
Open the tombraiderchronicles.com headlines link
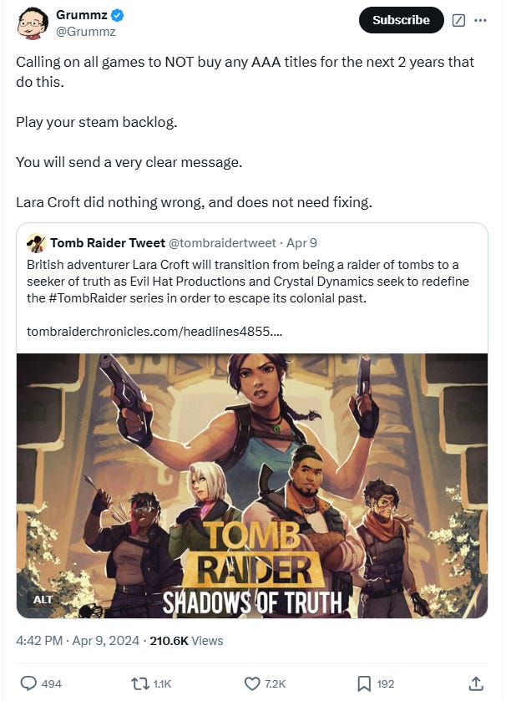(154, 331)
